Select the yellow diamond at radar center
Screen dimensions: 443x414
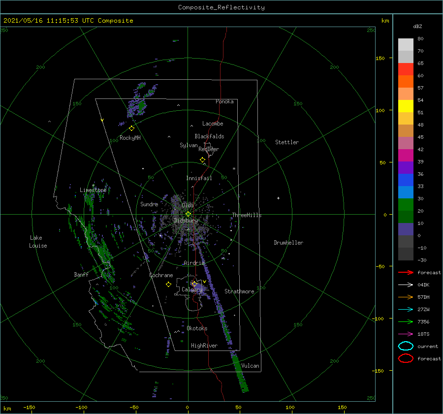pyautogui.click(x=188, y=214)
